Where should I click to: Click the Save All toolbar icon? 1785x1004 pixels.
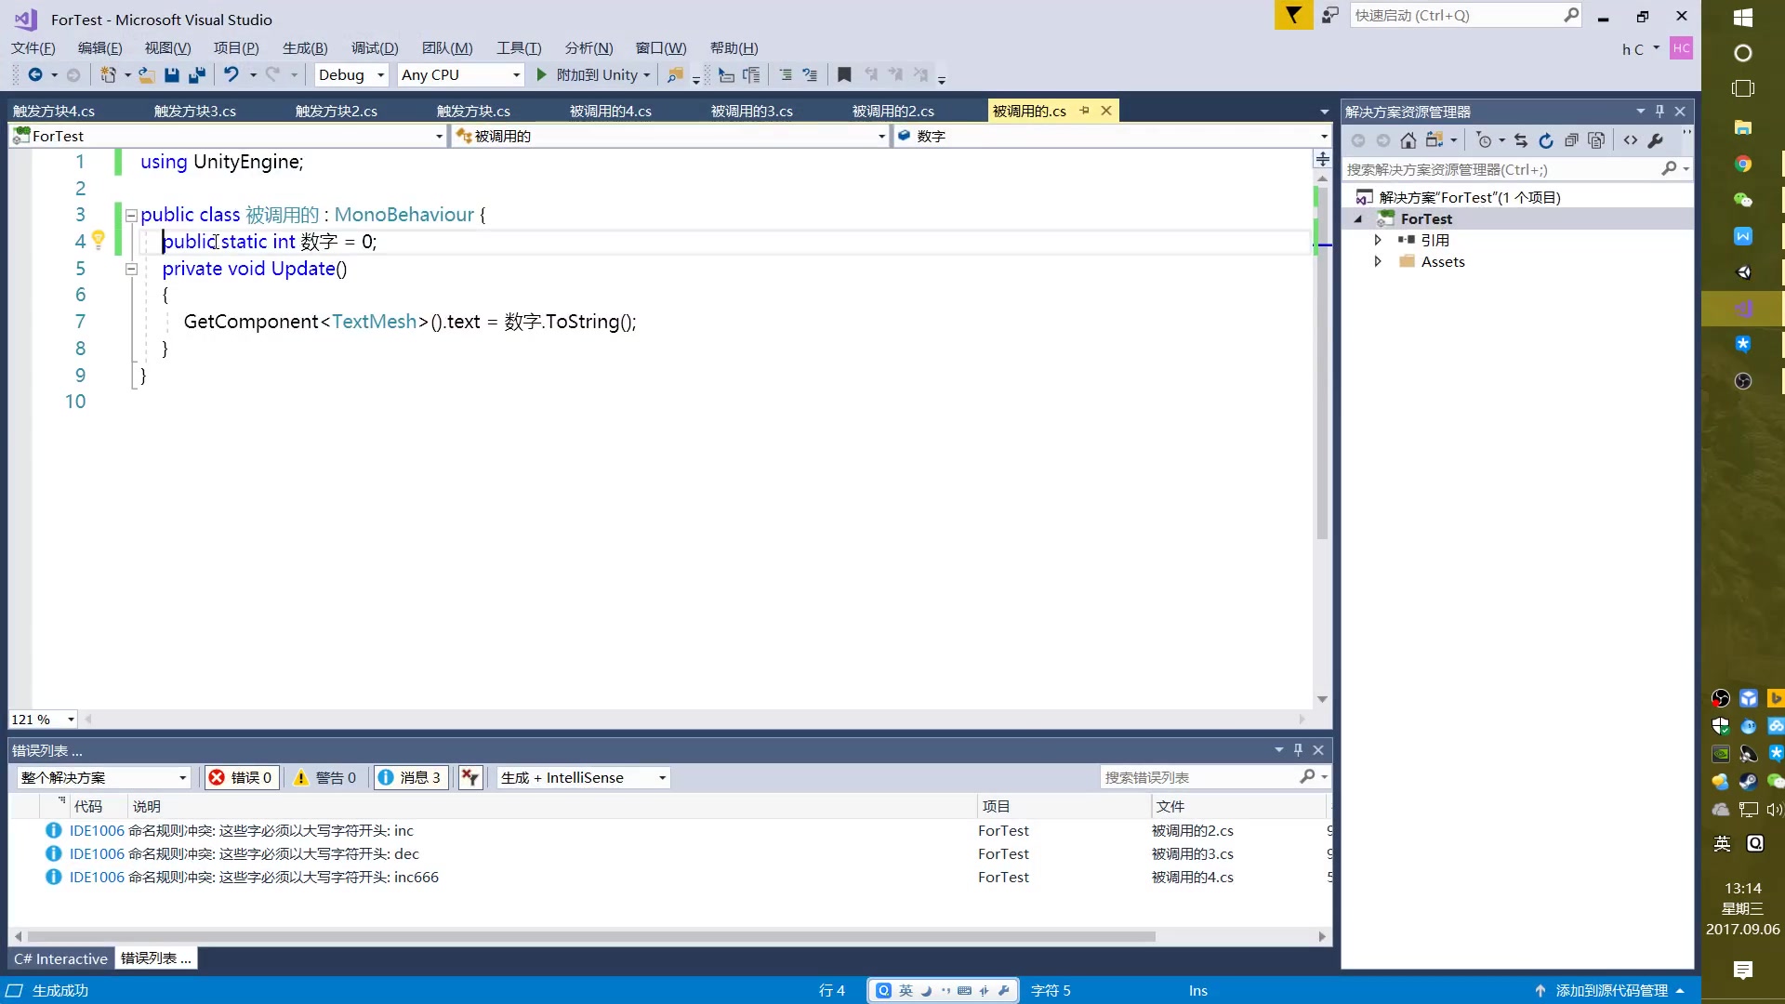pyautogui.click(x=197, y=75)
